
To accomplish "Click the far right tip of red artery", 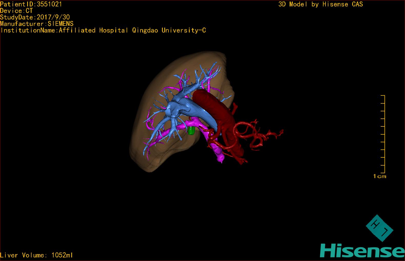I will coord(281,132).
